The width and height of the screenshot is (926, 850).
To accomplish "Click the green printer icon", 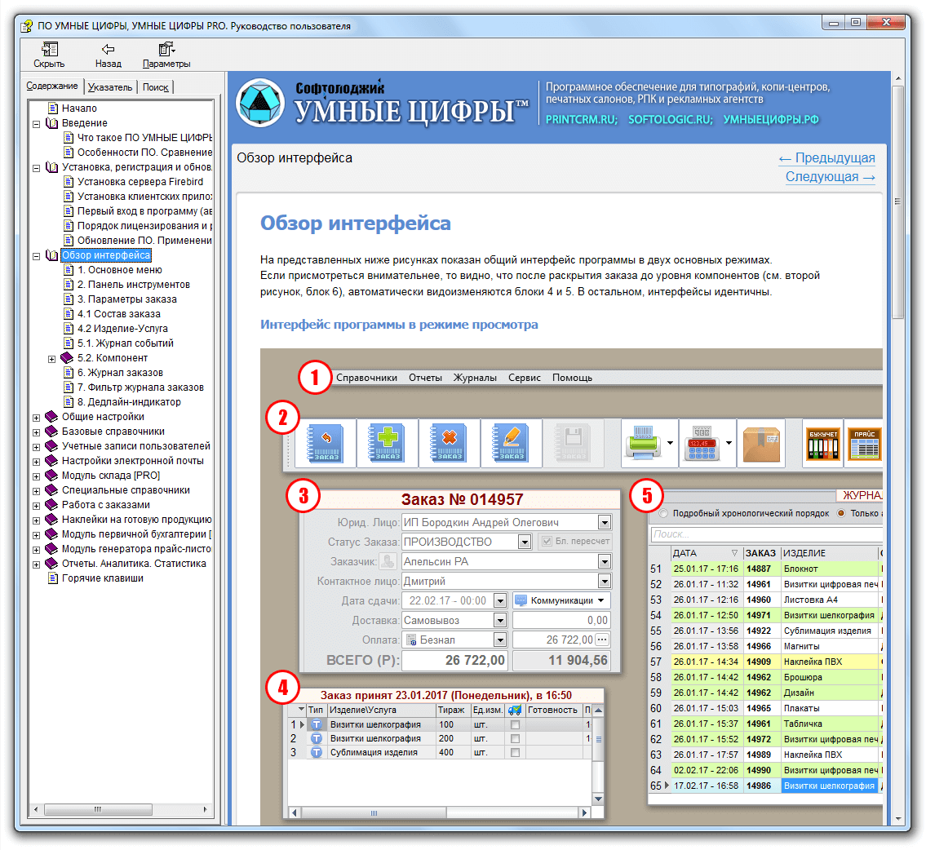I will [643, 443].
